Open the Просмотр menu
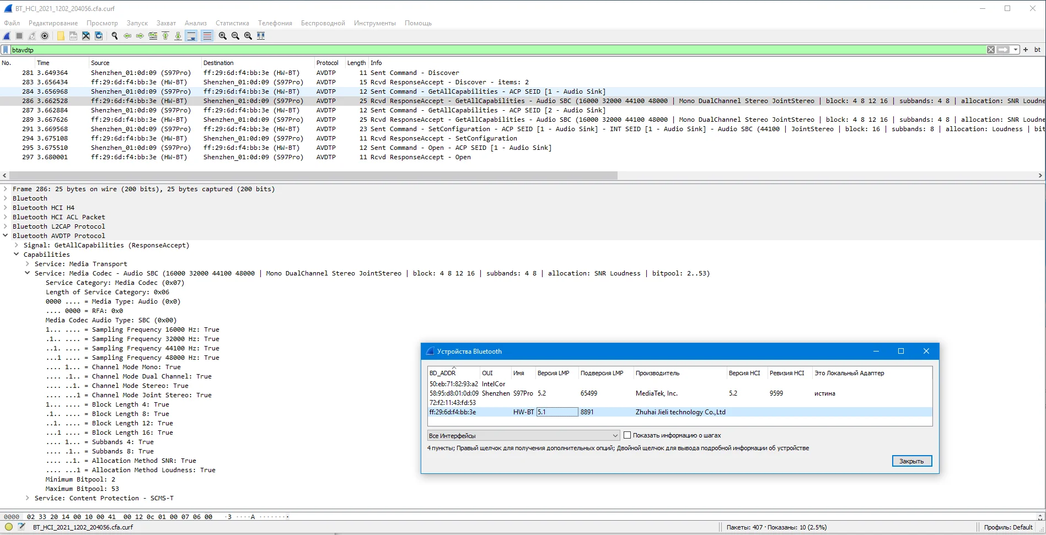This screenshot has width=1046, height=535. [102, 23]
